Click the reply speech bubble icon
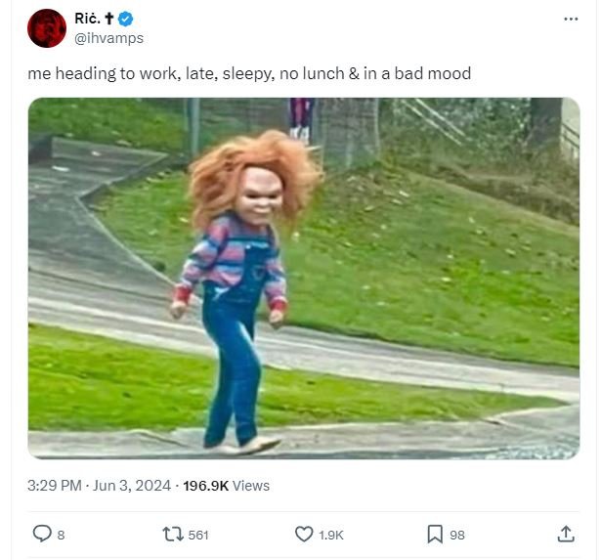 pyautogui.click(x=42, y=534)
